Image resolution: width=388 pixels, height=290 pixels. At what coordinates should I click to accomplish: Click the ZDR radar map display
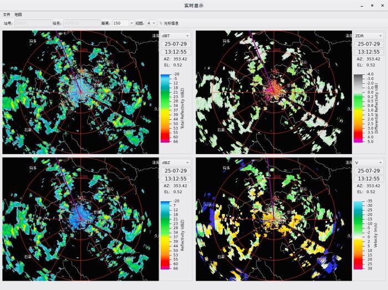click(274, 92)
